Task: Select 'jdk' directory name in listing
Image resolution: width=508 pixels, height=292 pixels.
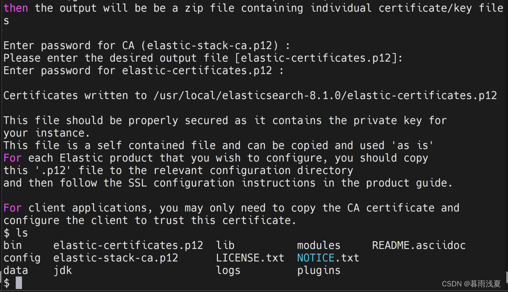Action: pos(63,270)
